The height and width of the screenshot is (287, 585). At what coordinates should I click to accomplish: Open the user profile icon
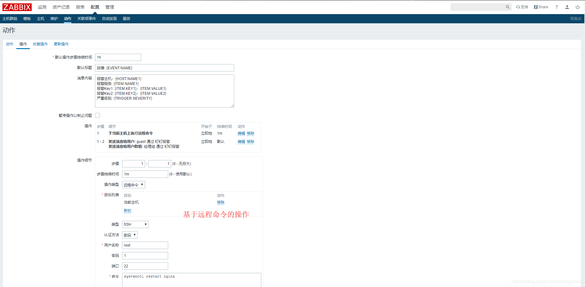567,7
